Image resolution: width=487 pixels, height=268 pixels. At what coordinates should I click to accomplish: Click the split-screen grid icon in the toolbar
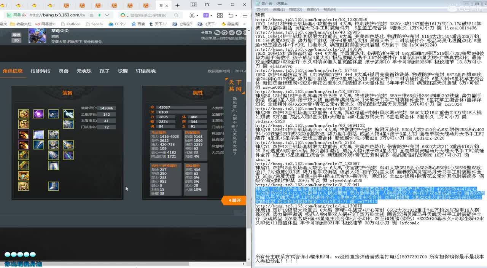pos(220,15)
